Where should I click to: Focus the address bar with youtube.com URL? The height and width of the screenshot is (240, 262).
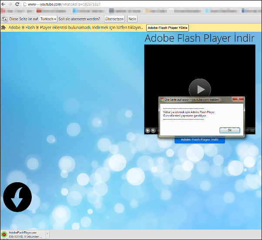[142, 4]
